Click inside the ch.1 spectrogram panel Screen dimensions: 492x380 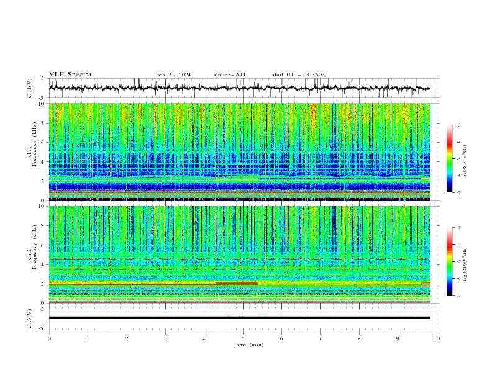[x=239, y=152]
